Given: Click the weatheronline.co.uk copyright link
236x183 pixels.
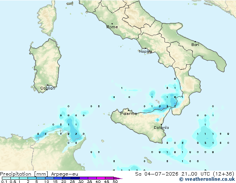Looking at the screenshot, I should click(x=207, y=179).
